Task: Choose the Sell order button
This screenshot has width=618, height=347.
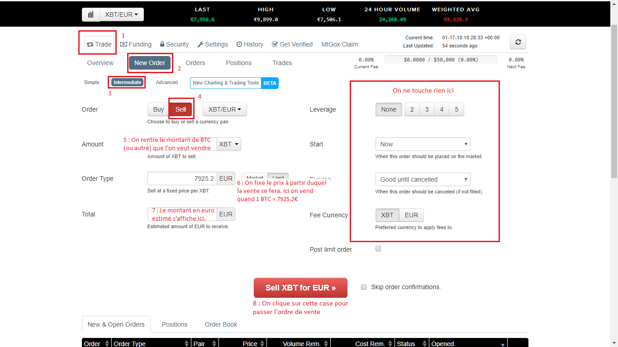Action: (181, 109)
